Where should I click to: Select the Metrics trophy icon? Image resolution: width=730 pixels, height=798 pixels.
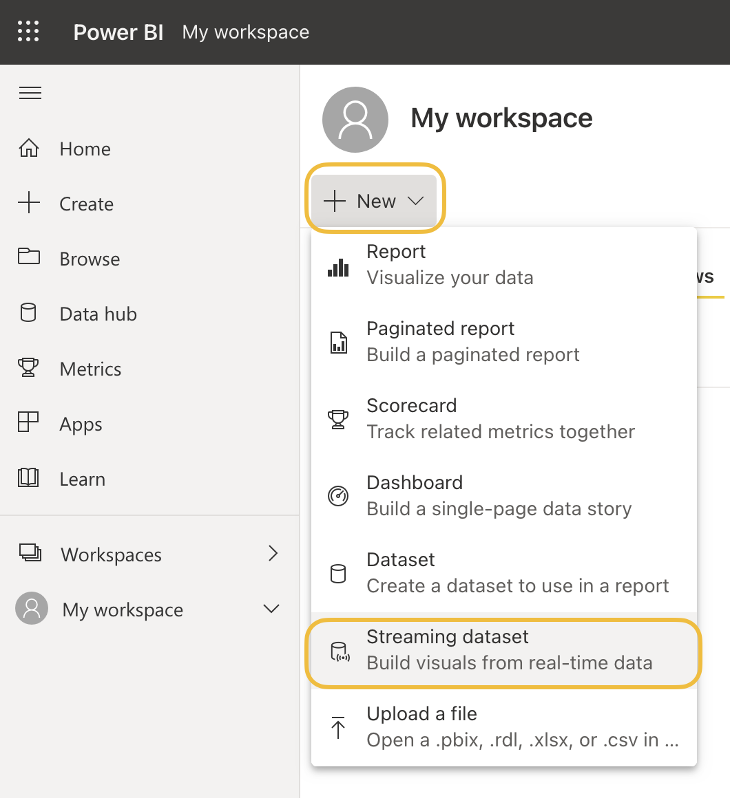click(x=28, y=368)
